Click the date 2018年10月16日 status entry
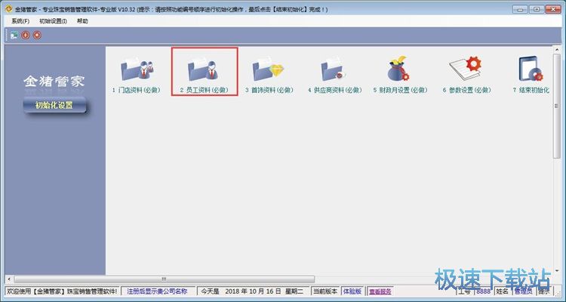 [x=253, y=291]
